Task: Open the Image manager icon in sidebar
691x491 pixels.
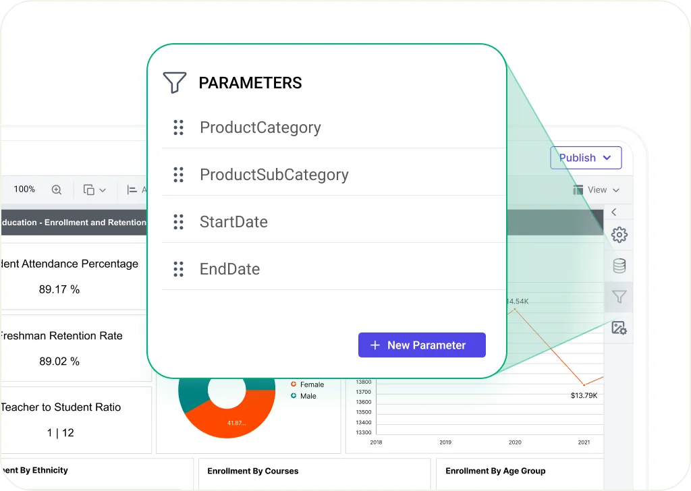Action: point(619,328)
